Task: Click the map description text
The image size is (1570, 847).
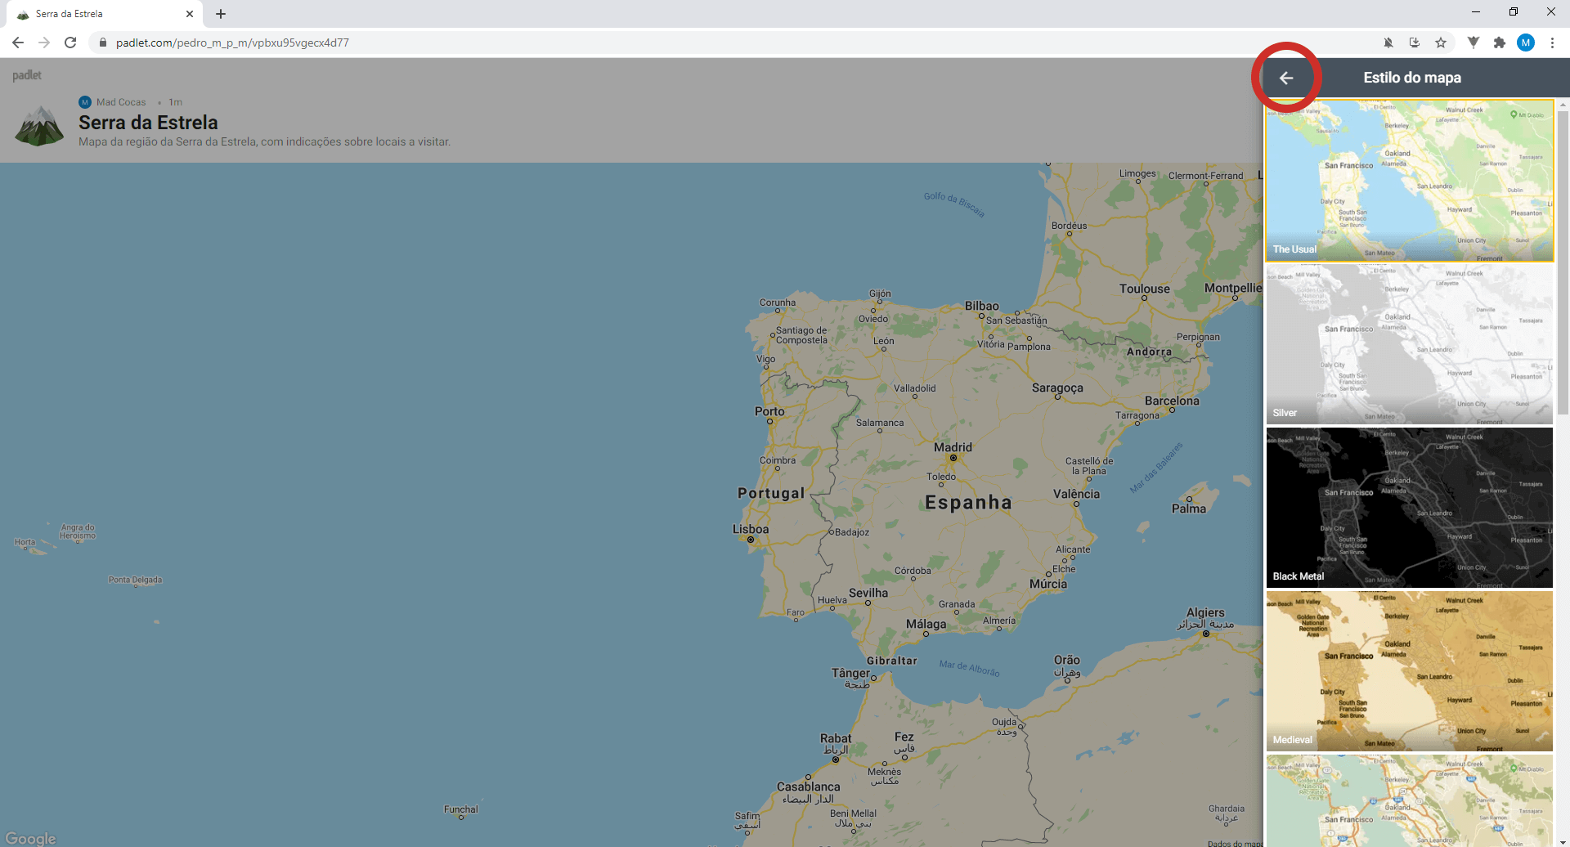Action: 264,141
